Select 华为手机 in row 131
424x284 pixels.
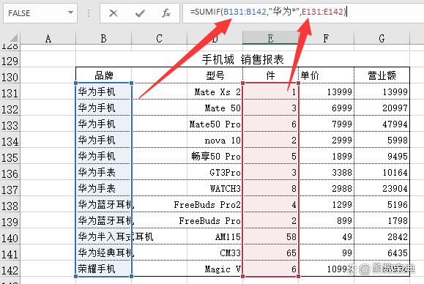pos(103,91)
